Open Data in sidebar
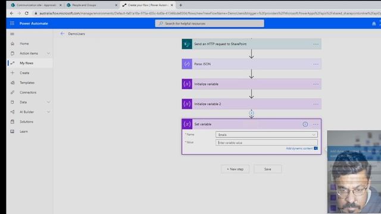The width and height of the screenshot is (381, 214). point(23,102)
